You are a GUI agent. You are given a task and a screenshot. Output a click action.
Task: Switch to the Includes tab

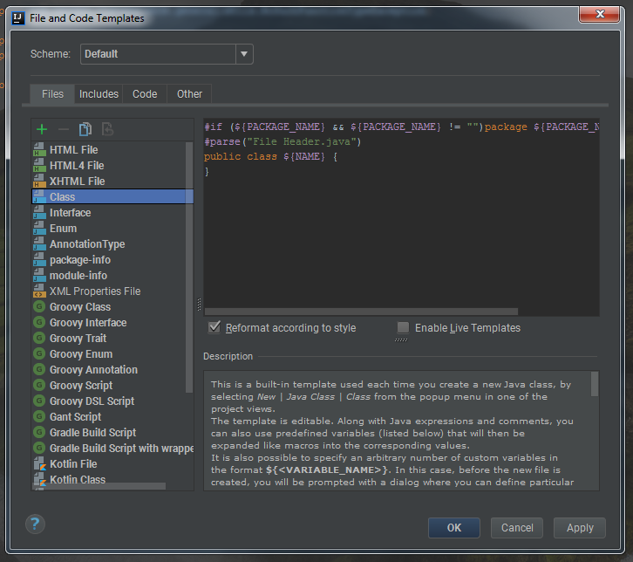(x=99, y=94)
